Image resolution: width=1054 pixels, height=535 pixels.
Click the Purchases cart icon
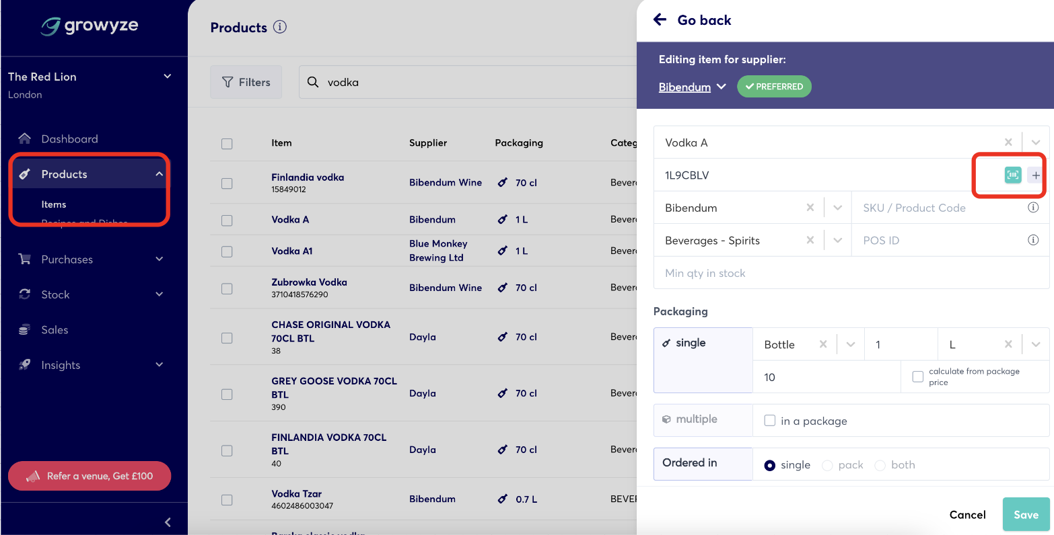click(25, 259)
